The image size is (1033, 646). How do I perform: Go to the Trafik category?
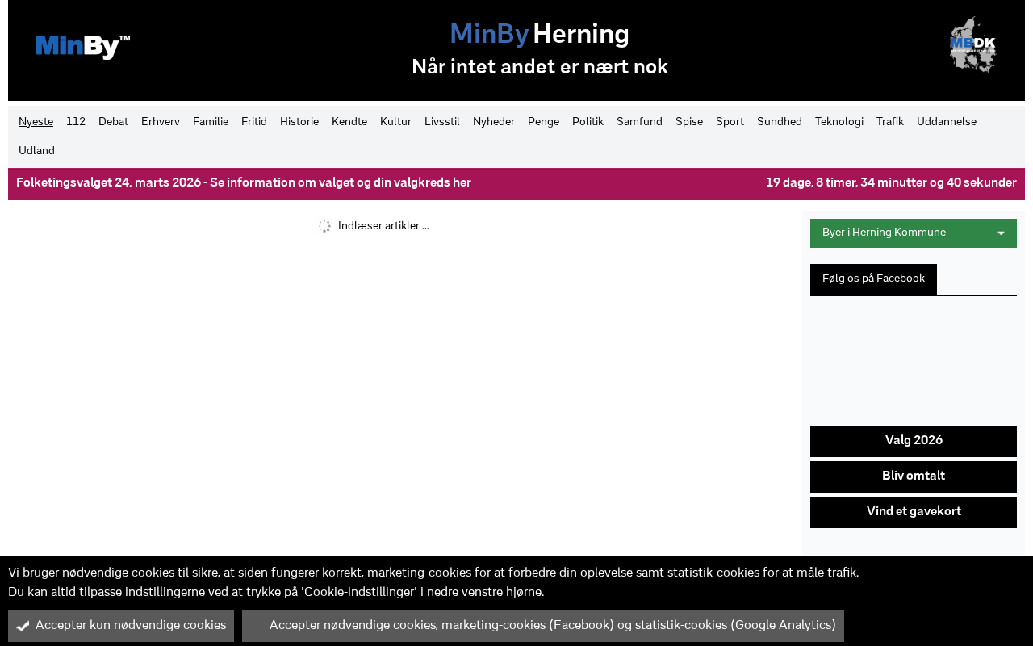tap(890, 122)
